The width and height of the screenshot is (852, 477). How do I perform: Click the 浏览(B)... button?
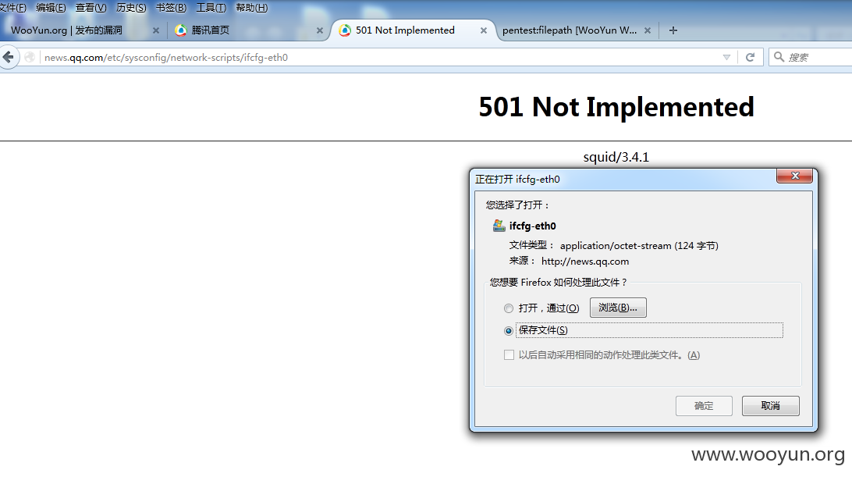coord(618,308)
